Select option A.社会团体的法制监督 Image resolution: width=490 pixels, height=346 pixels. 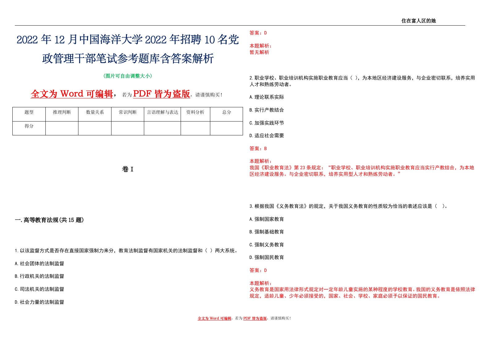point(40,264)
